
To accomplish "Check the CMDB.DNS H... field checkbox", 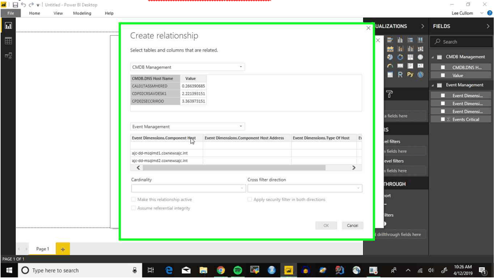I will point(443,67).
